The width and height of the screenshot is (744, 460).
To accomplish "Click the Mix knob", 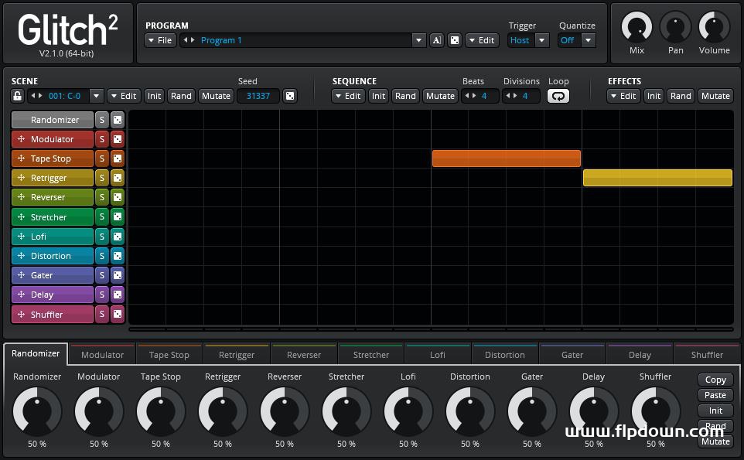I will click(x=636, y=28).
